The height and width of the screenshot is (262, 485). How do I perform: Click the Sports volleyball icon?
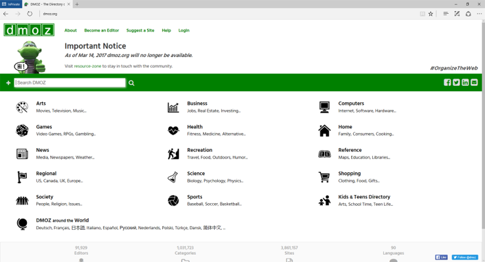click(173, 200)
